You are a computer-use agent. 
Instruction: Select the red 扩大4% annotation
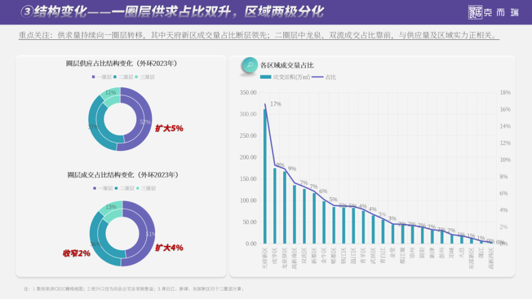(x=169, y=248)
